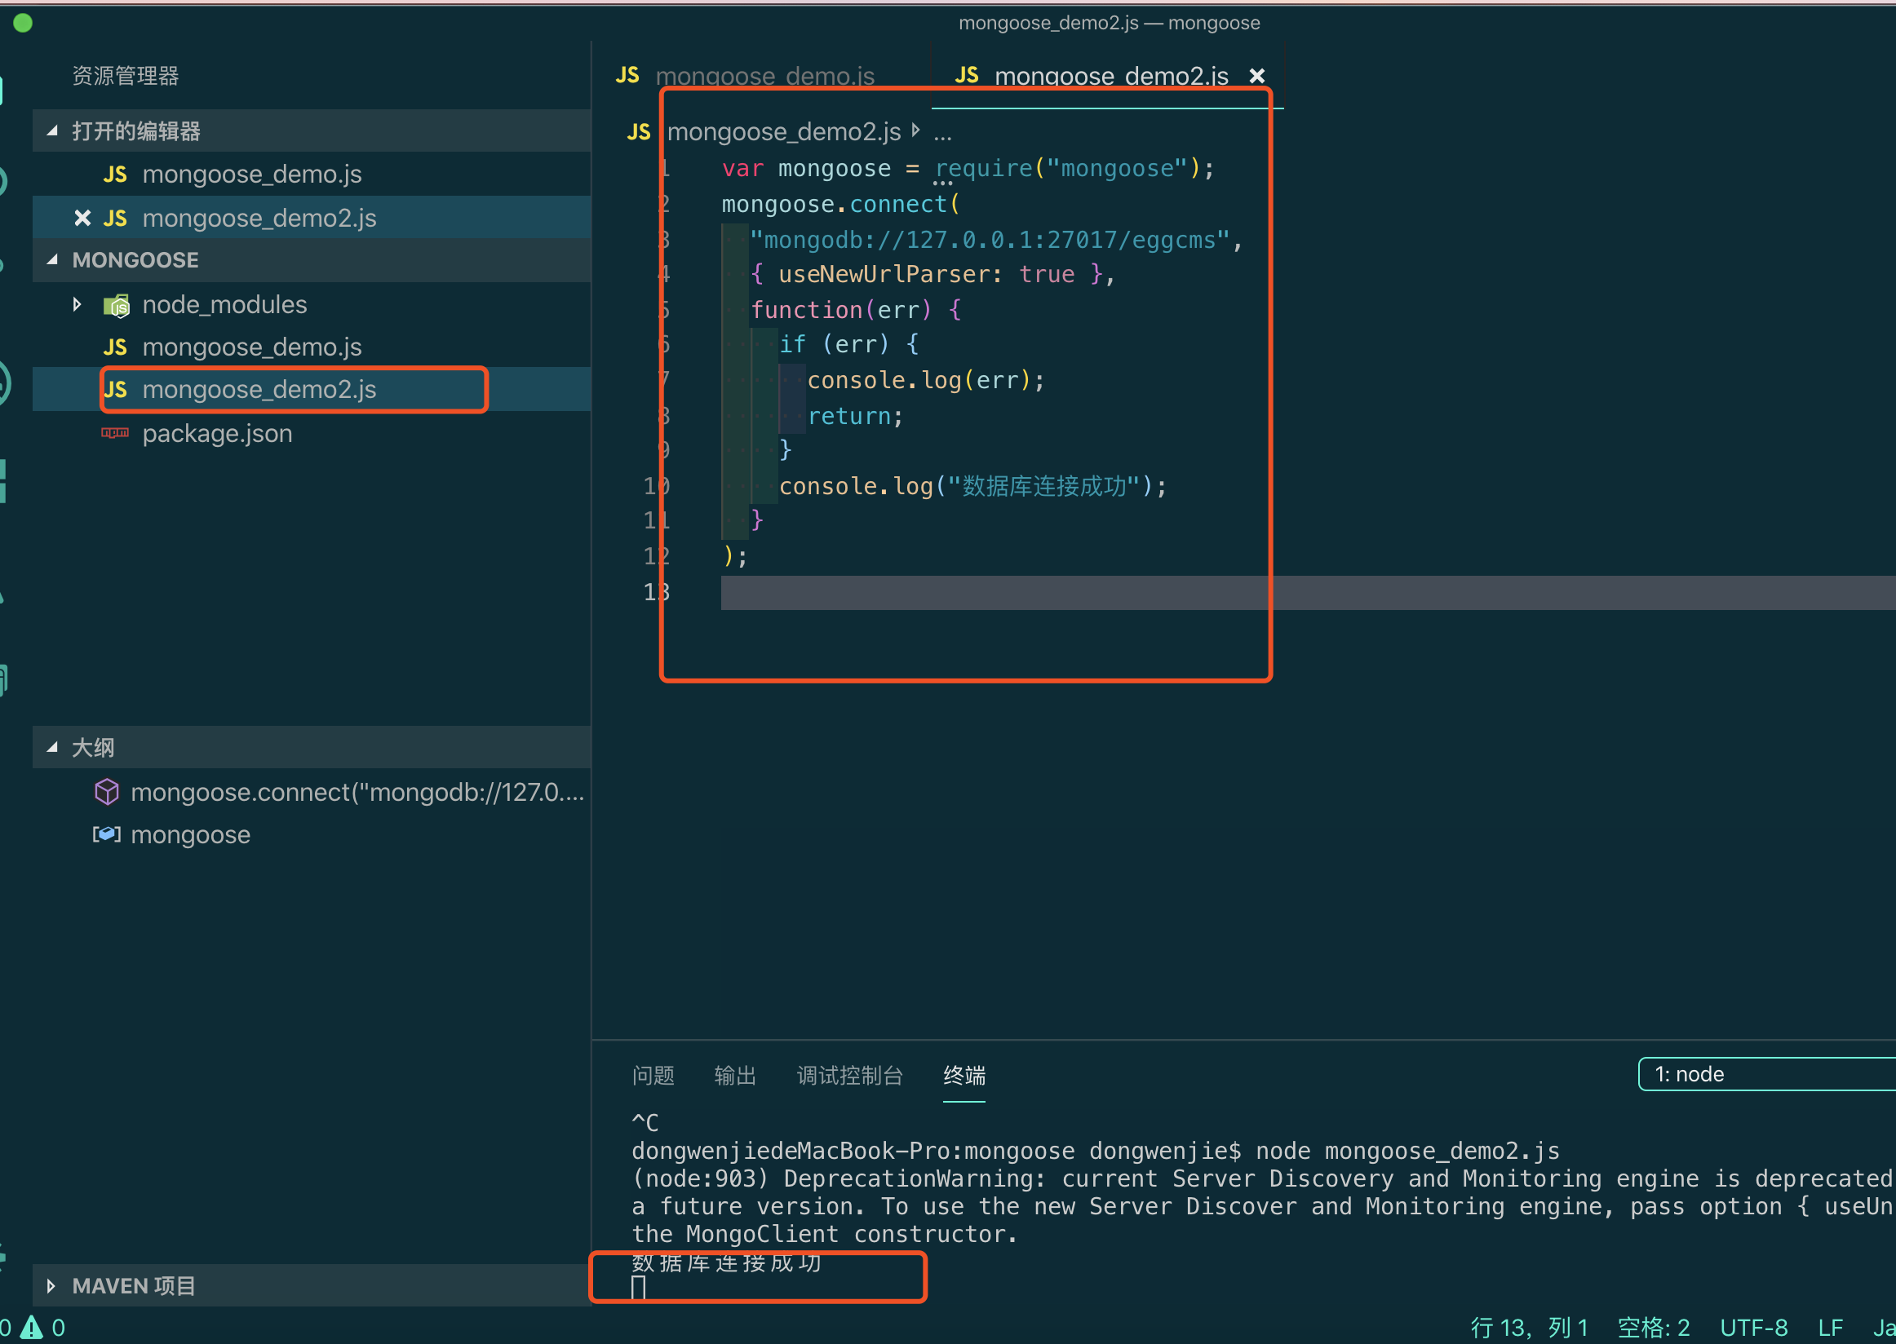Click the node_modules folder icon

click(117, 305)
